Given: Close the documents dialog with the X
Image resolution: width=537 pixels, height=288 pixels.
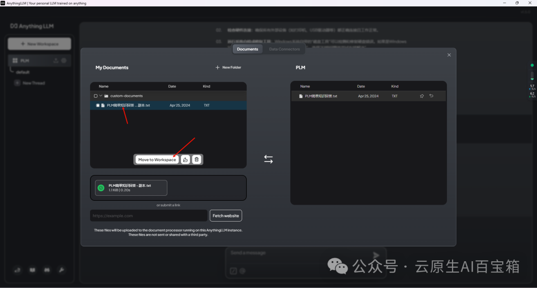Looking at the screenshot, I should [449, 55].
